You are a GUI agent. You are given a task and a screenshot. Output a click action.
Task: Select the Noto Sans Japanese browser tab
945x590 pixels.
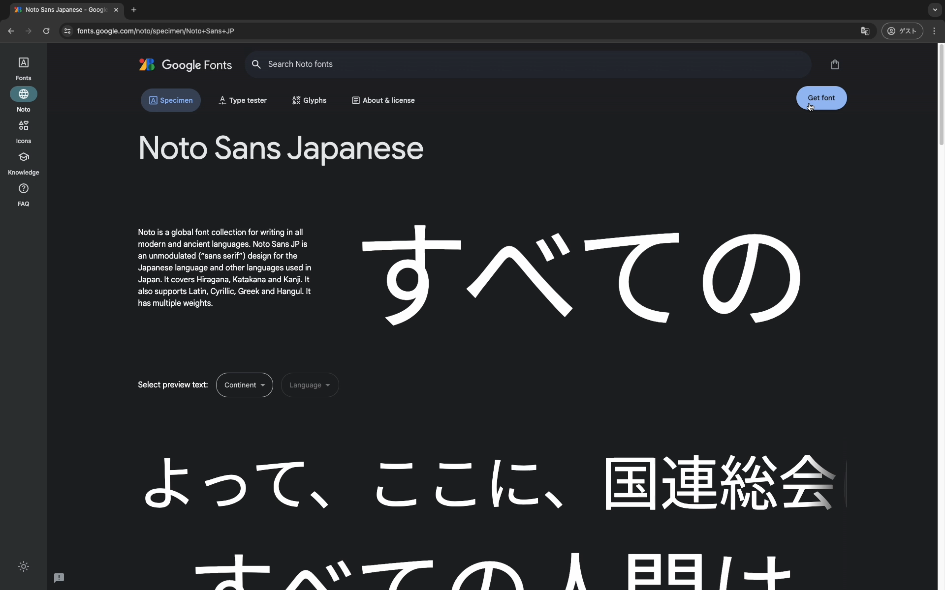[x=66, y=10]
